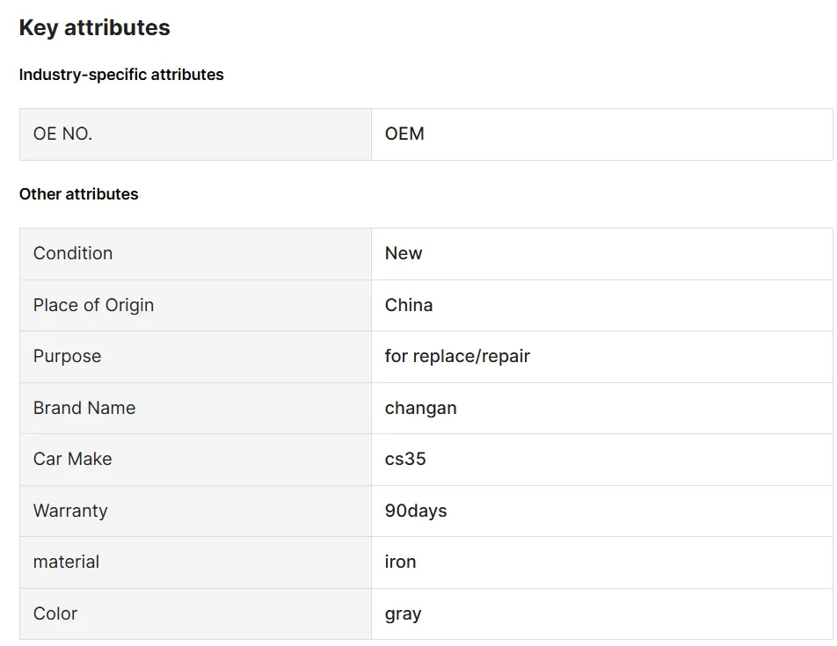
Task: Select the "gray" color value
Action: click(403, 613)
